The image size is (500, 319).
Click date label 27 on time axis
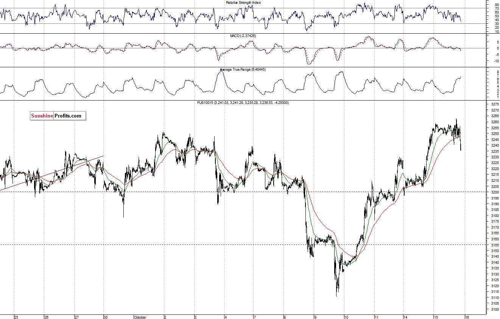[76, 317]
